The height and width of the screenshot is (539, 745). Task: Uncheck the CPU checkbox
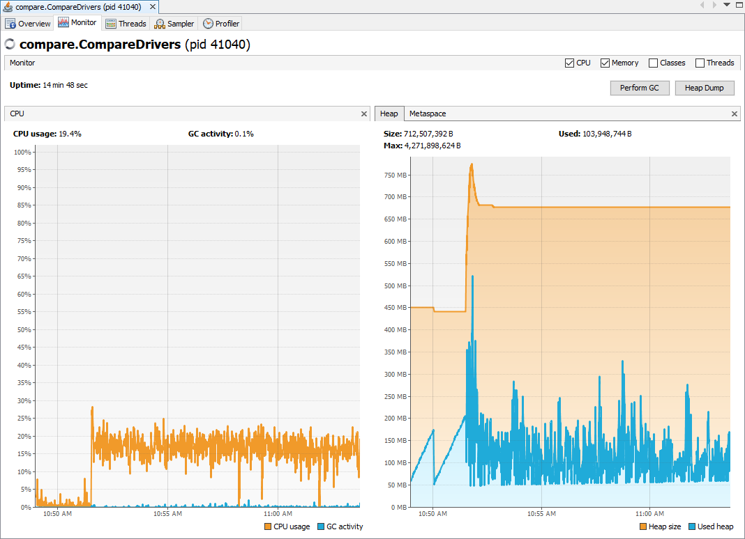(569, 63)
